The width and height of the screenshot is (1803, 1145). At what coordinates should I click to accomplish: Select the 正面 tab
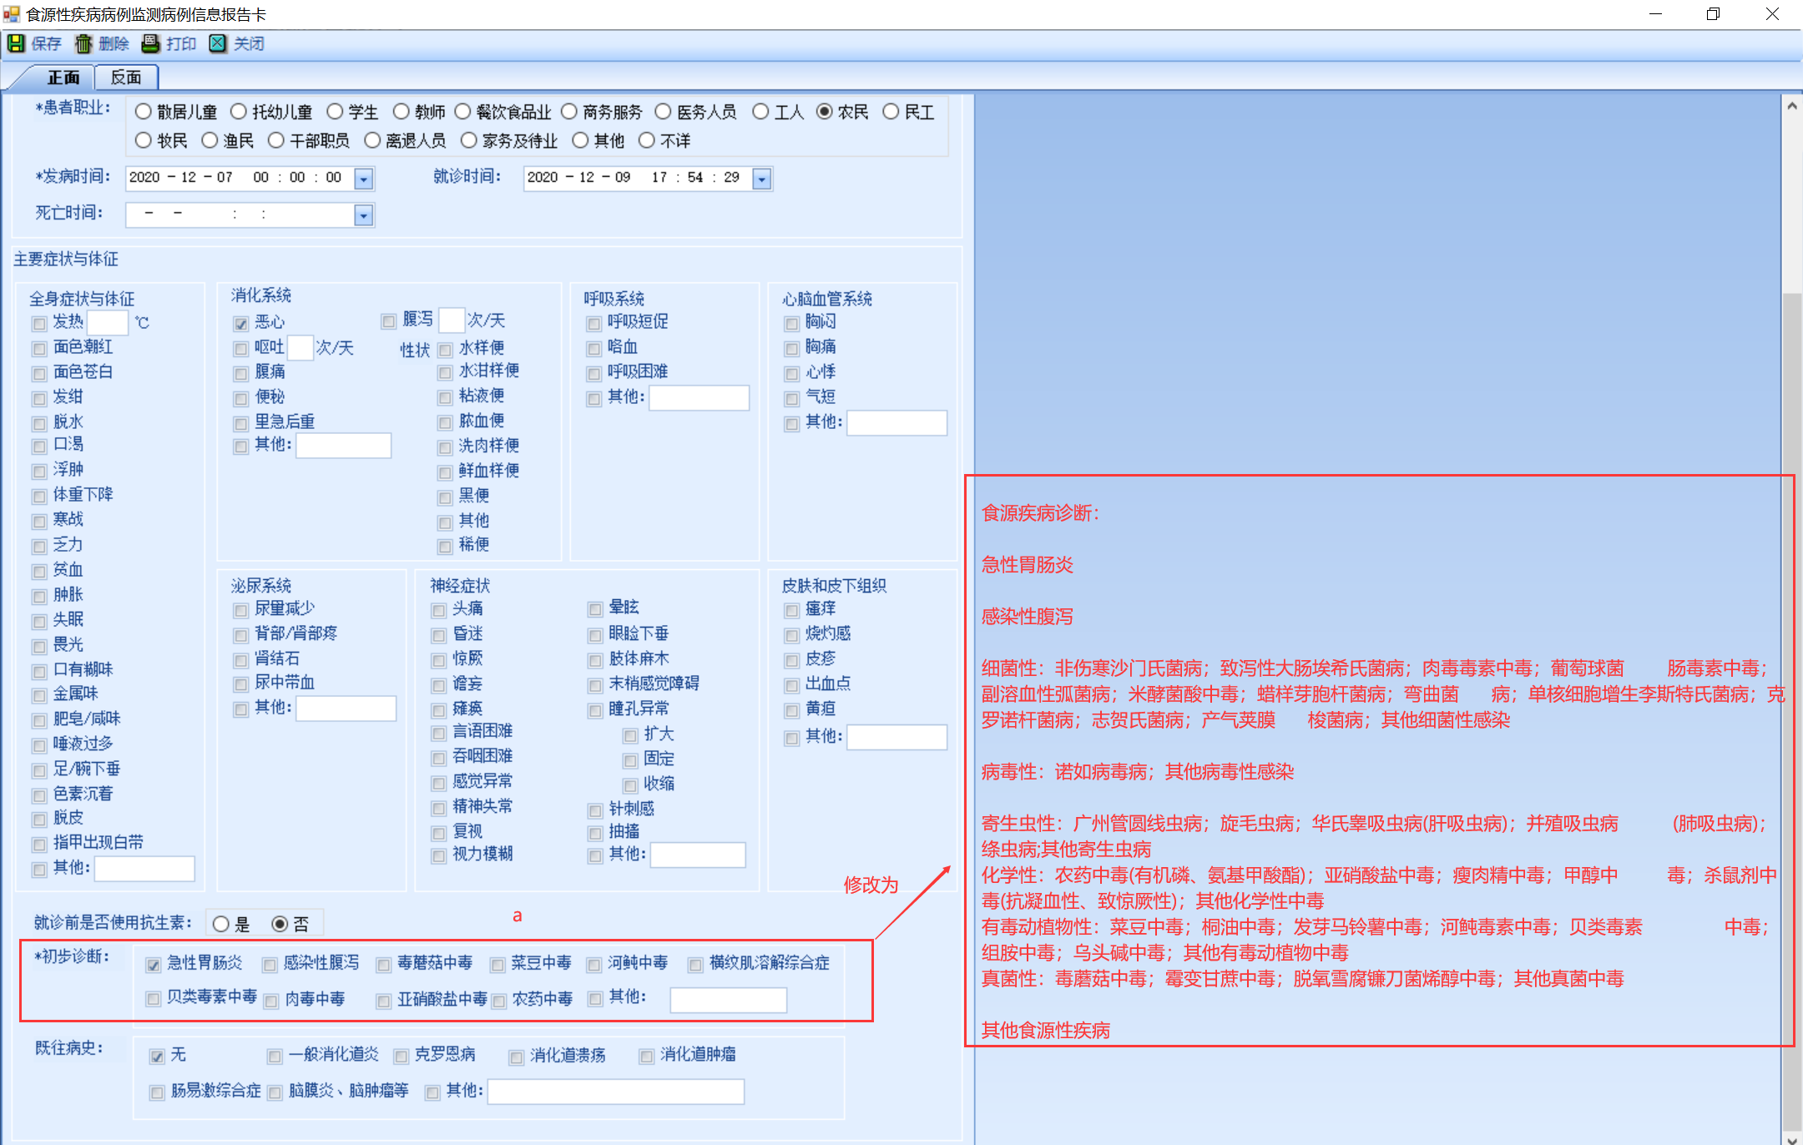(x=63, y=78)
